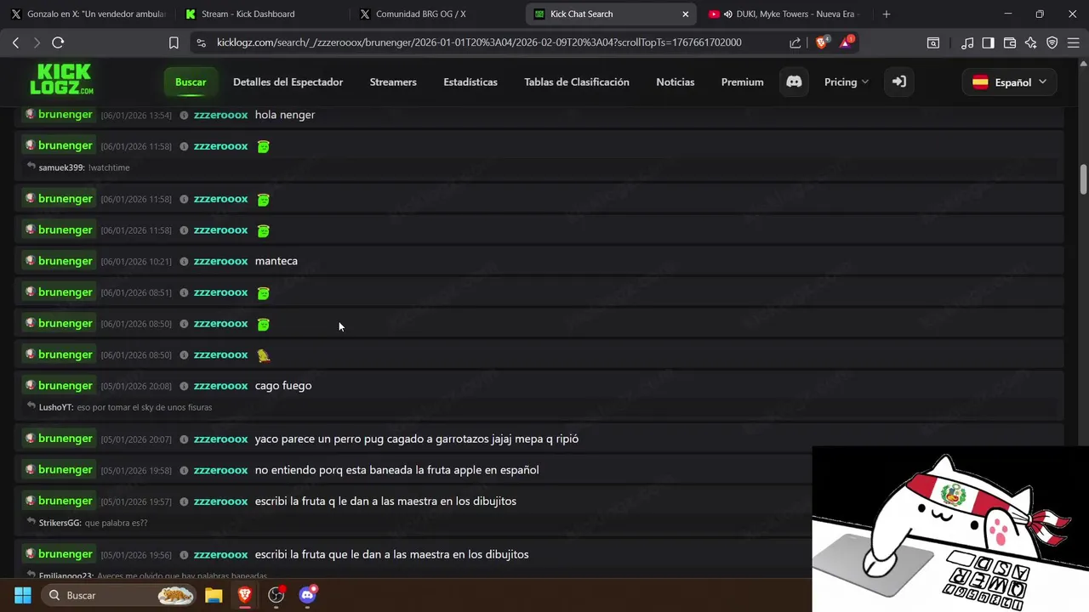Click the Windows taskbar Buscar search box
The height and width of the screenshot is (612, 1089).
coord(119,595)
